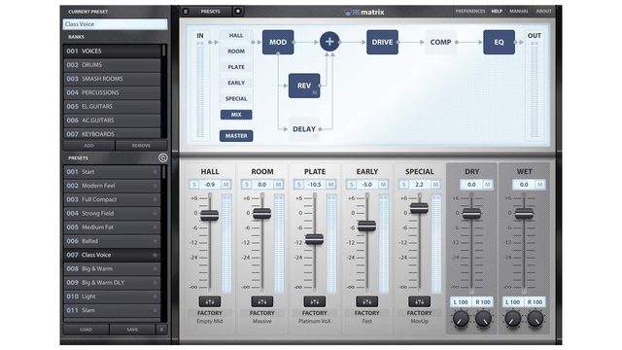Click the plus summing node
This screenshot has height=350, width=622.
(329, 42)
